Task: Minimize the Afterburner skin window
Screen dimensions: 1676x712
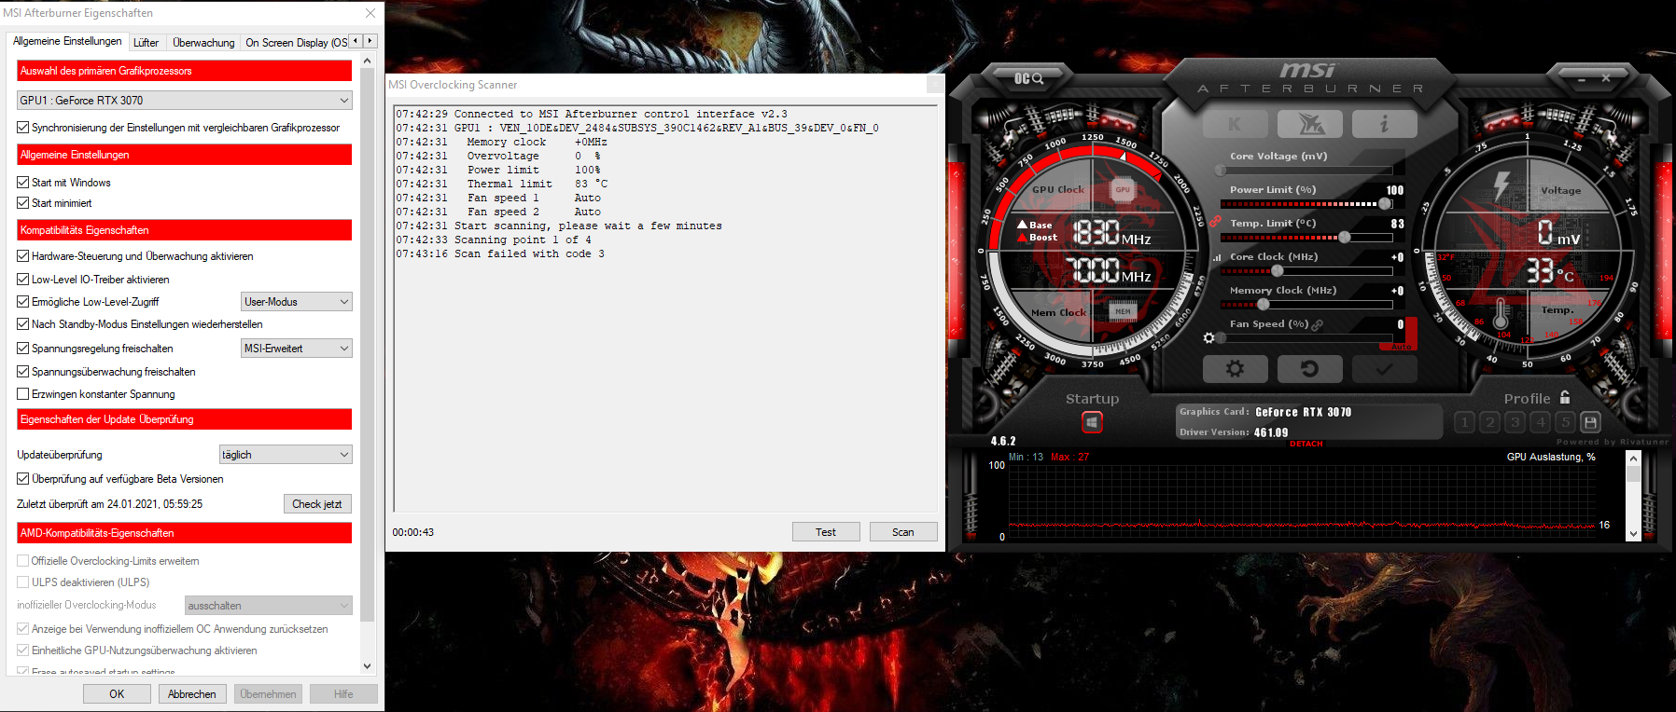Action: [1582, 79]
